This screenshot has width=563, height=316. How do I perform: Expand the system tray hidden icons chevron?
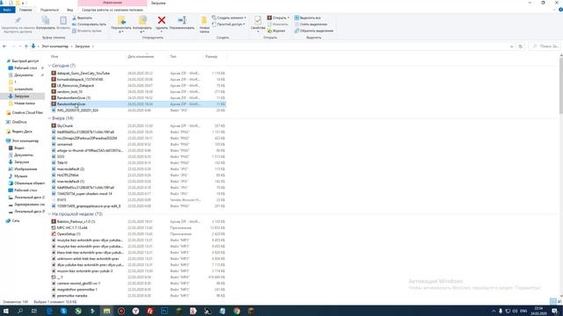coord(494,311)
